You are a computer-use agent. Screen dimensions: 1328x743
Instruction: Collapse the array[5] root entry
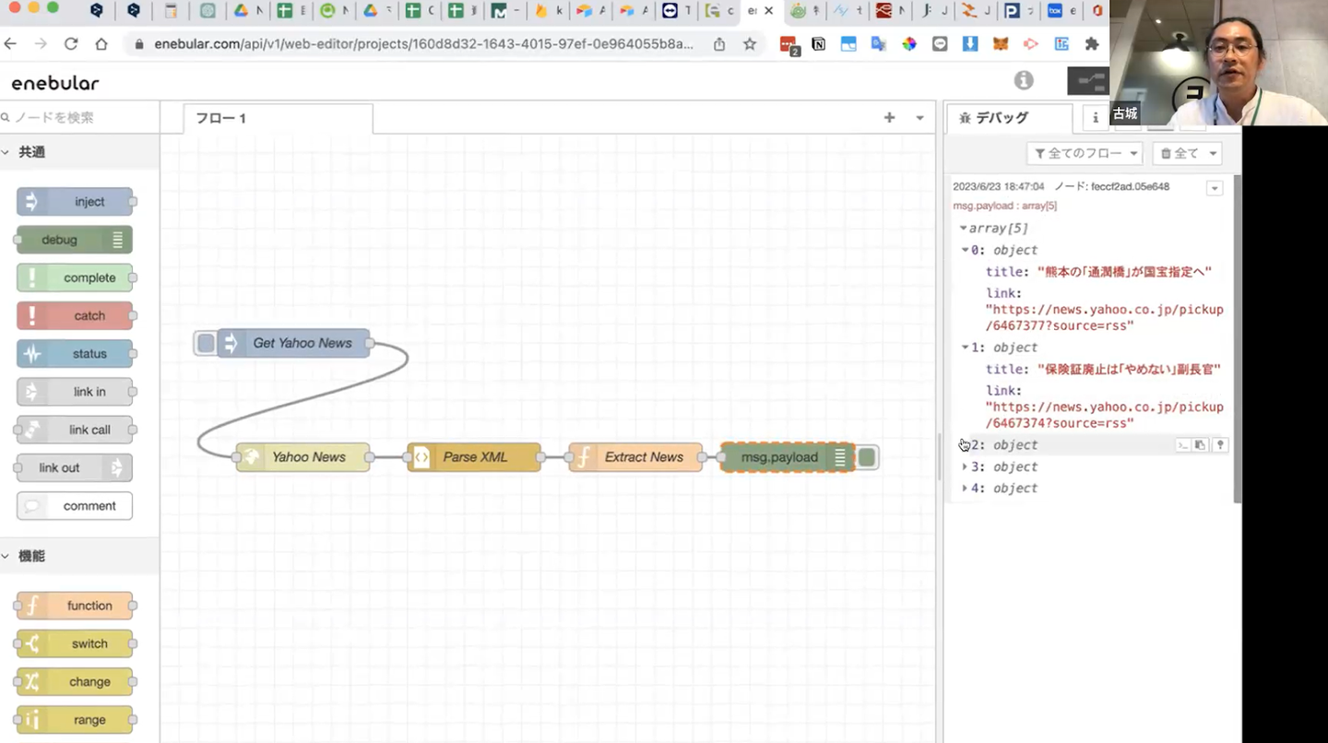[964, 229]
